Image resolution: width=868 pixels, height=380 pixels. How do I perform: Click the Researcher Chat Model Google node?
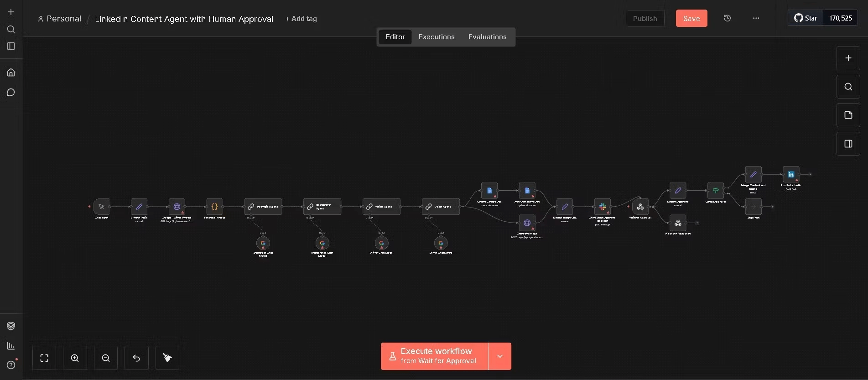322,243
